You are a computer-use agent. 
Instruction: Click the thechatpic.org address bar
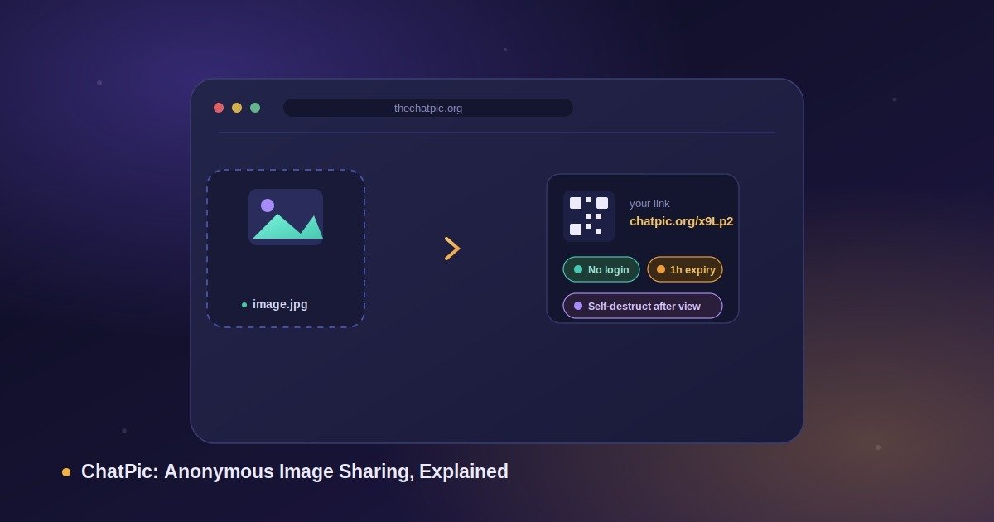click(x=428, y=108)
